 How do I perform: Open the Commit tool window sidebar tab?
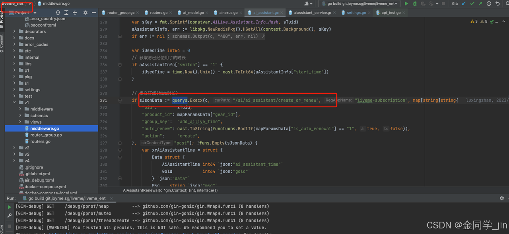pos(2,44)
